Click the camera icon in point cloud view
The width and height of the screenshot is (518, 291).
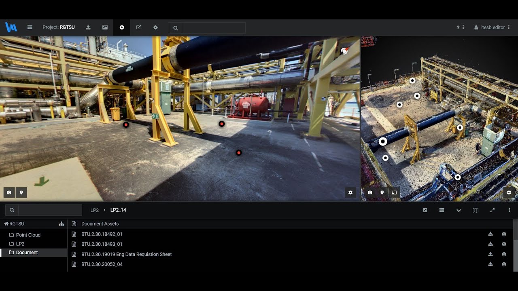[370, 192]
